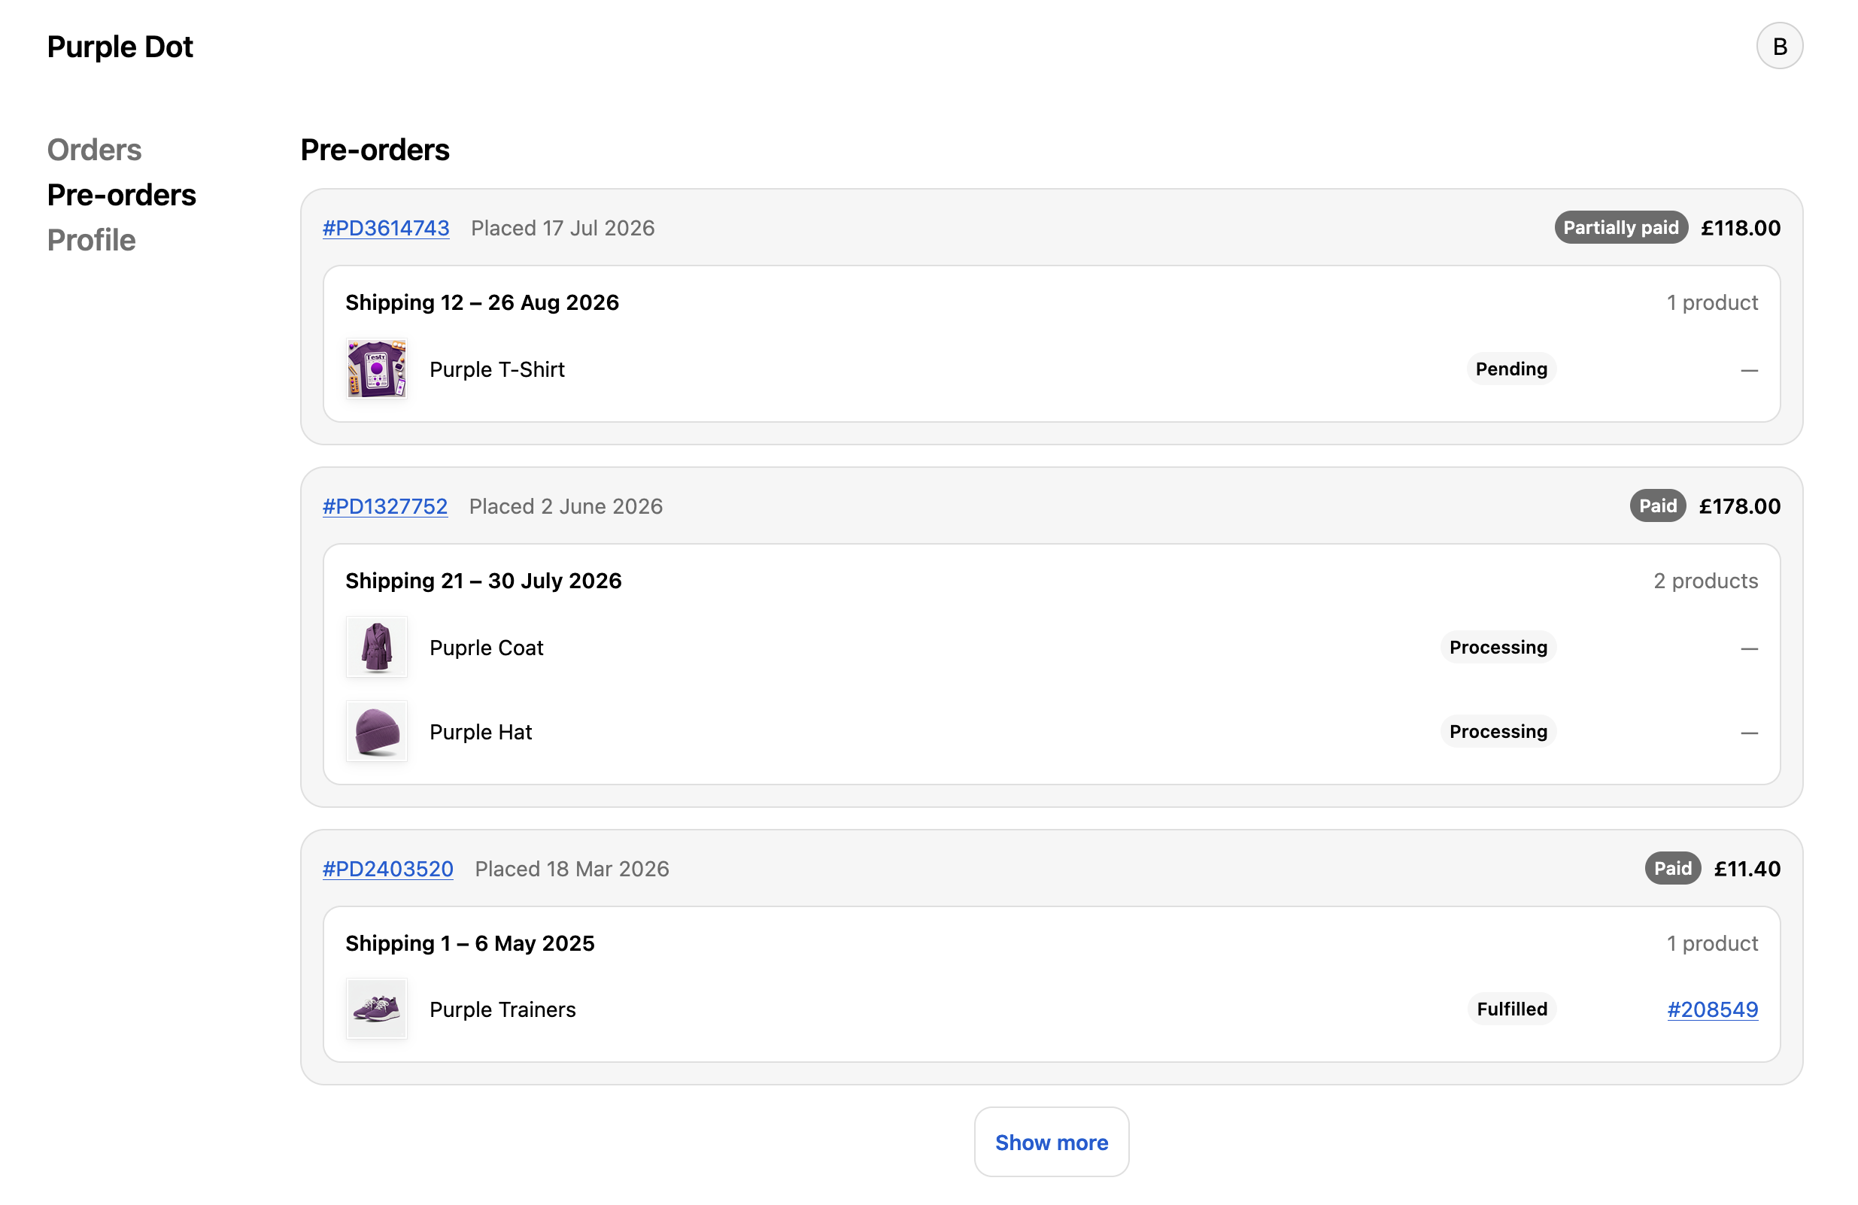
Task: Click the Puprle Coat thumbnail
Action: click(376, 647)
